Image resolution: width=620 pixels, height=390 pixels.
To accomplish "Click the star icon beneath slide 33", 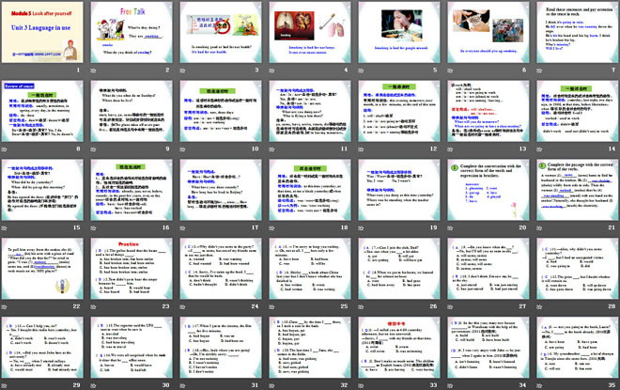I will tap(361, 385).
